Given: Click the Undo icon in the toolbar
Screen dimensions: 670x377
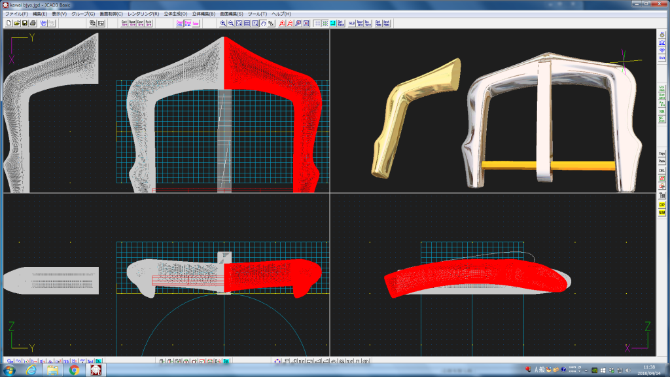Looking at the screenshot, I should (x=44, y=23).
